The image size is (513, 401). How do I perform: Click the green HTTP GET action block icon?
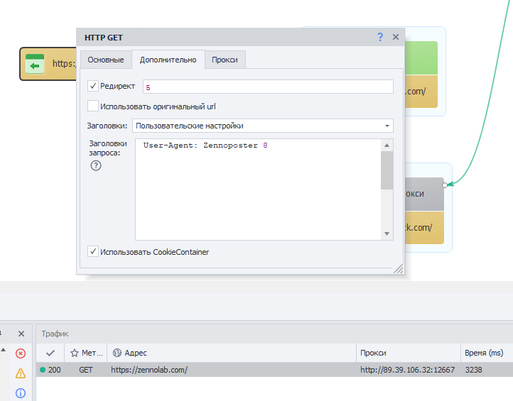click(x=35, y=64)
